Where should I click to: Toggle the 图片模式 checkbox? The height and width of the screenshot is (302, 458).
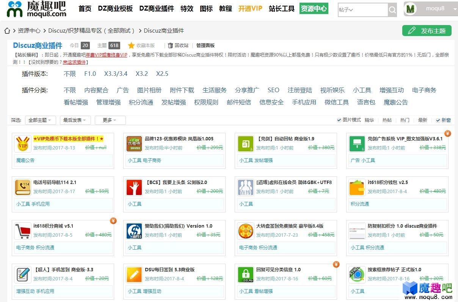tap(339, 120)
